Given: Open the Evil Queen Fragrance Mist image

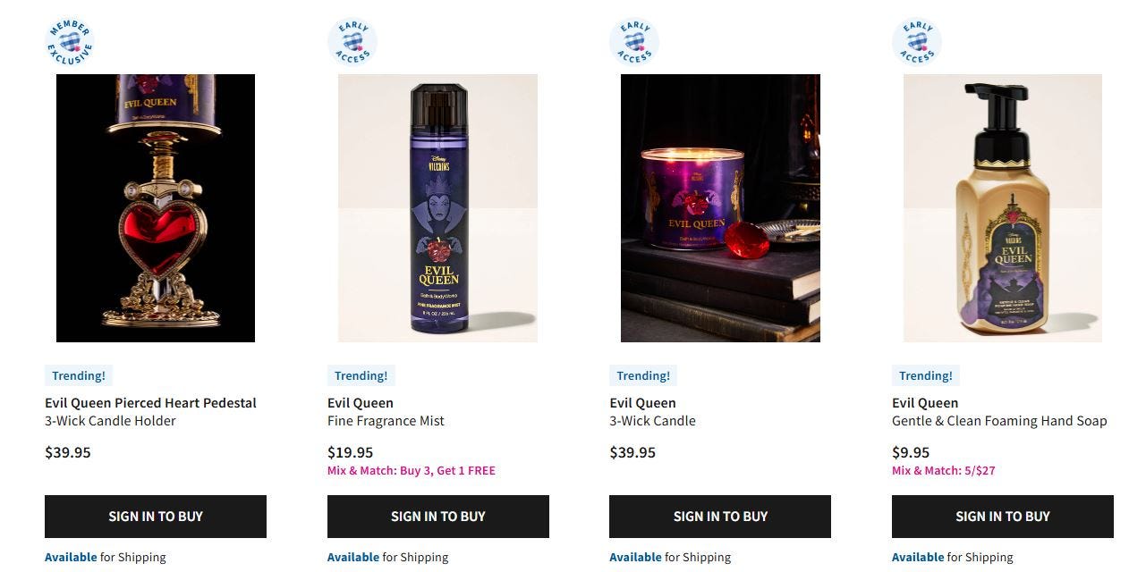Looking at the screenshot, I should pos(437,208).
